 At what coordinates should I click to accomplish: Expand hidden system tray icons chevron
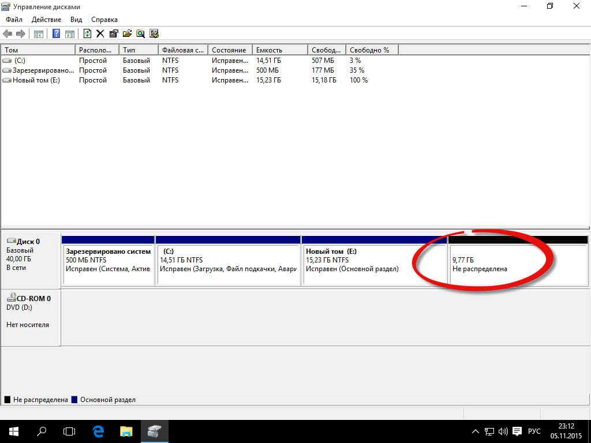(475, 431)
